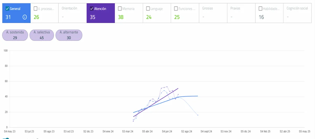Select the A. selectiva pill button
Screen dimensions: 315x139
click(41, 35)
